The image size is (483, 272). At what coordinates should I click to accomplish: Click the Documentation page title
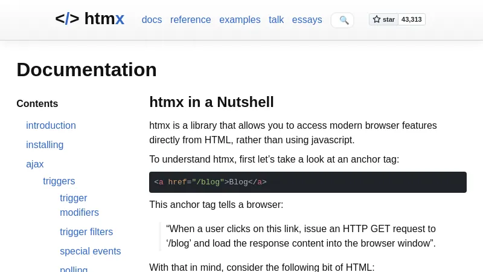click(86, 70)
